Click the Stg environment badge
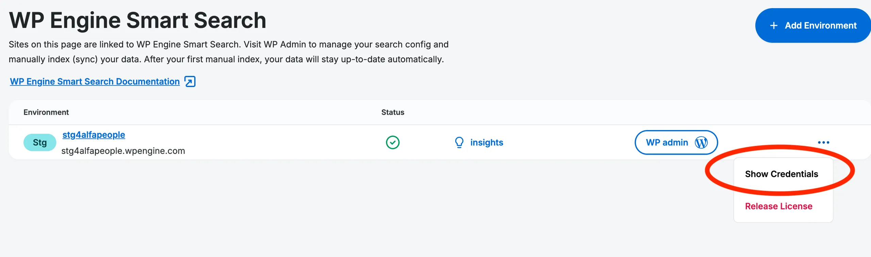Viewport: 871px width, 257px height. click(39, 142)
